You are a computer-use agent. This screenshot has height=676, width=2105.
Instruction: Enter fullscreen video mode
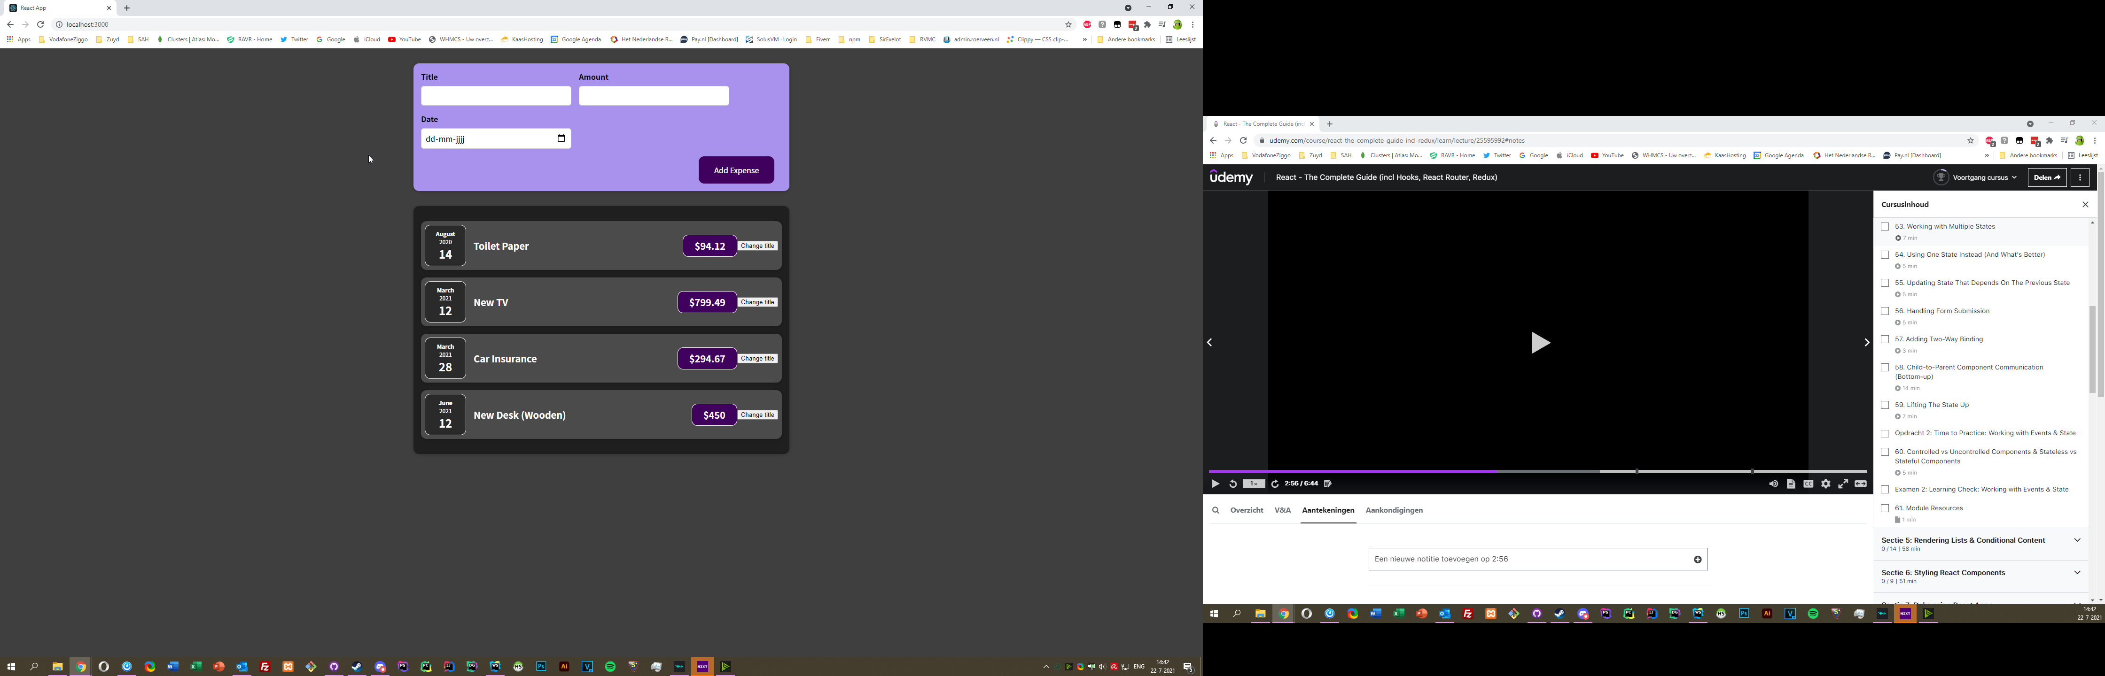pos(1843,484)
